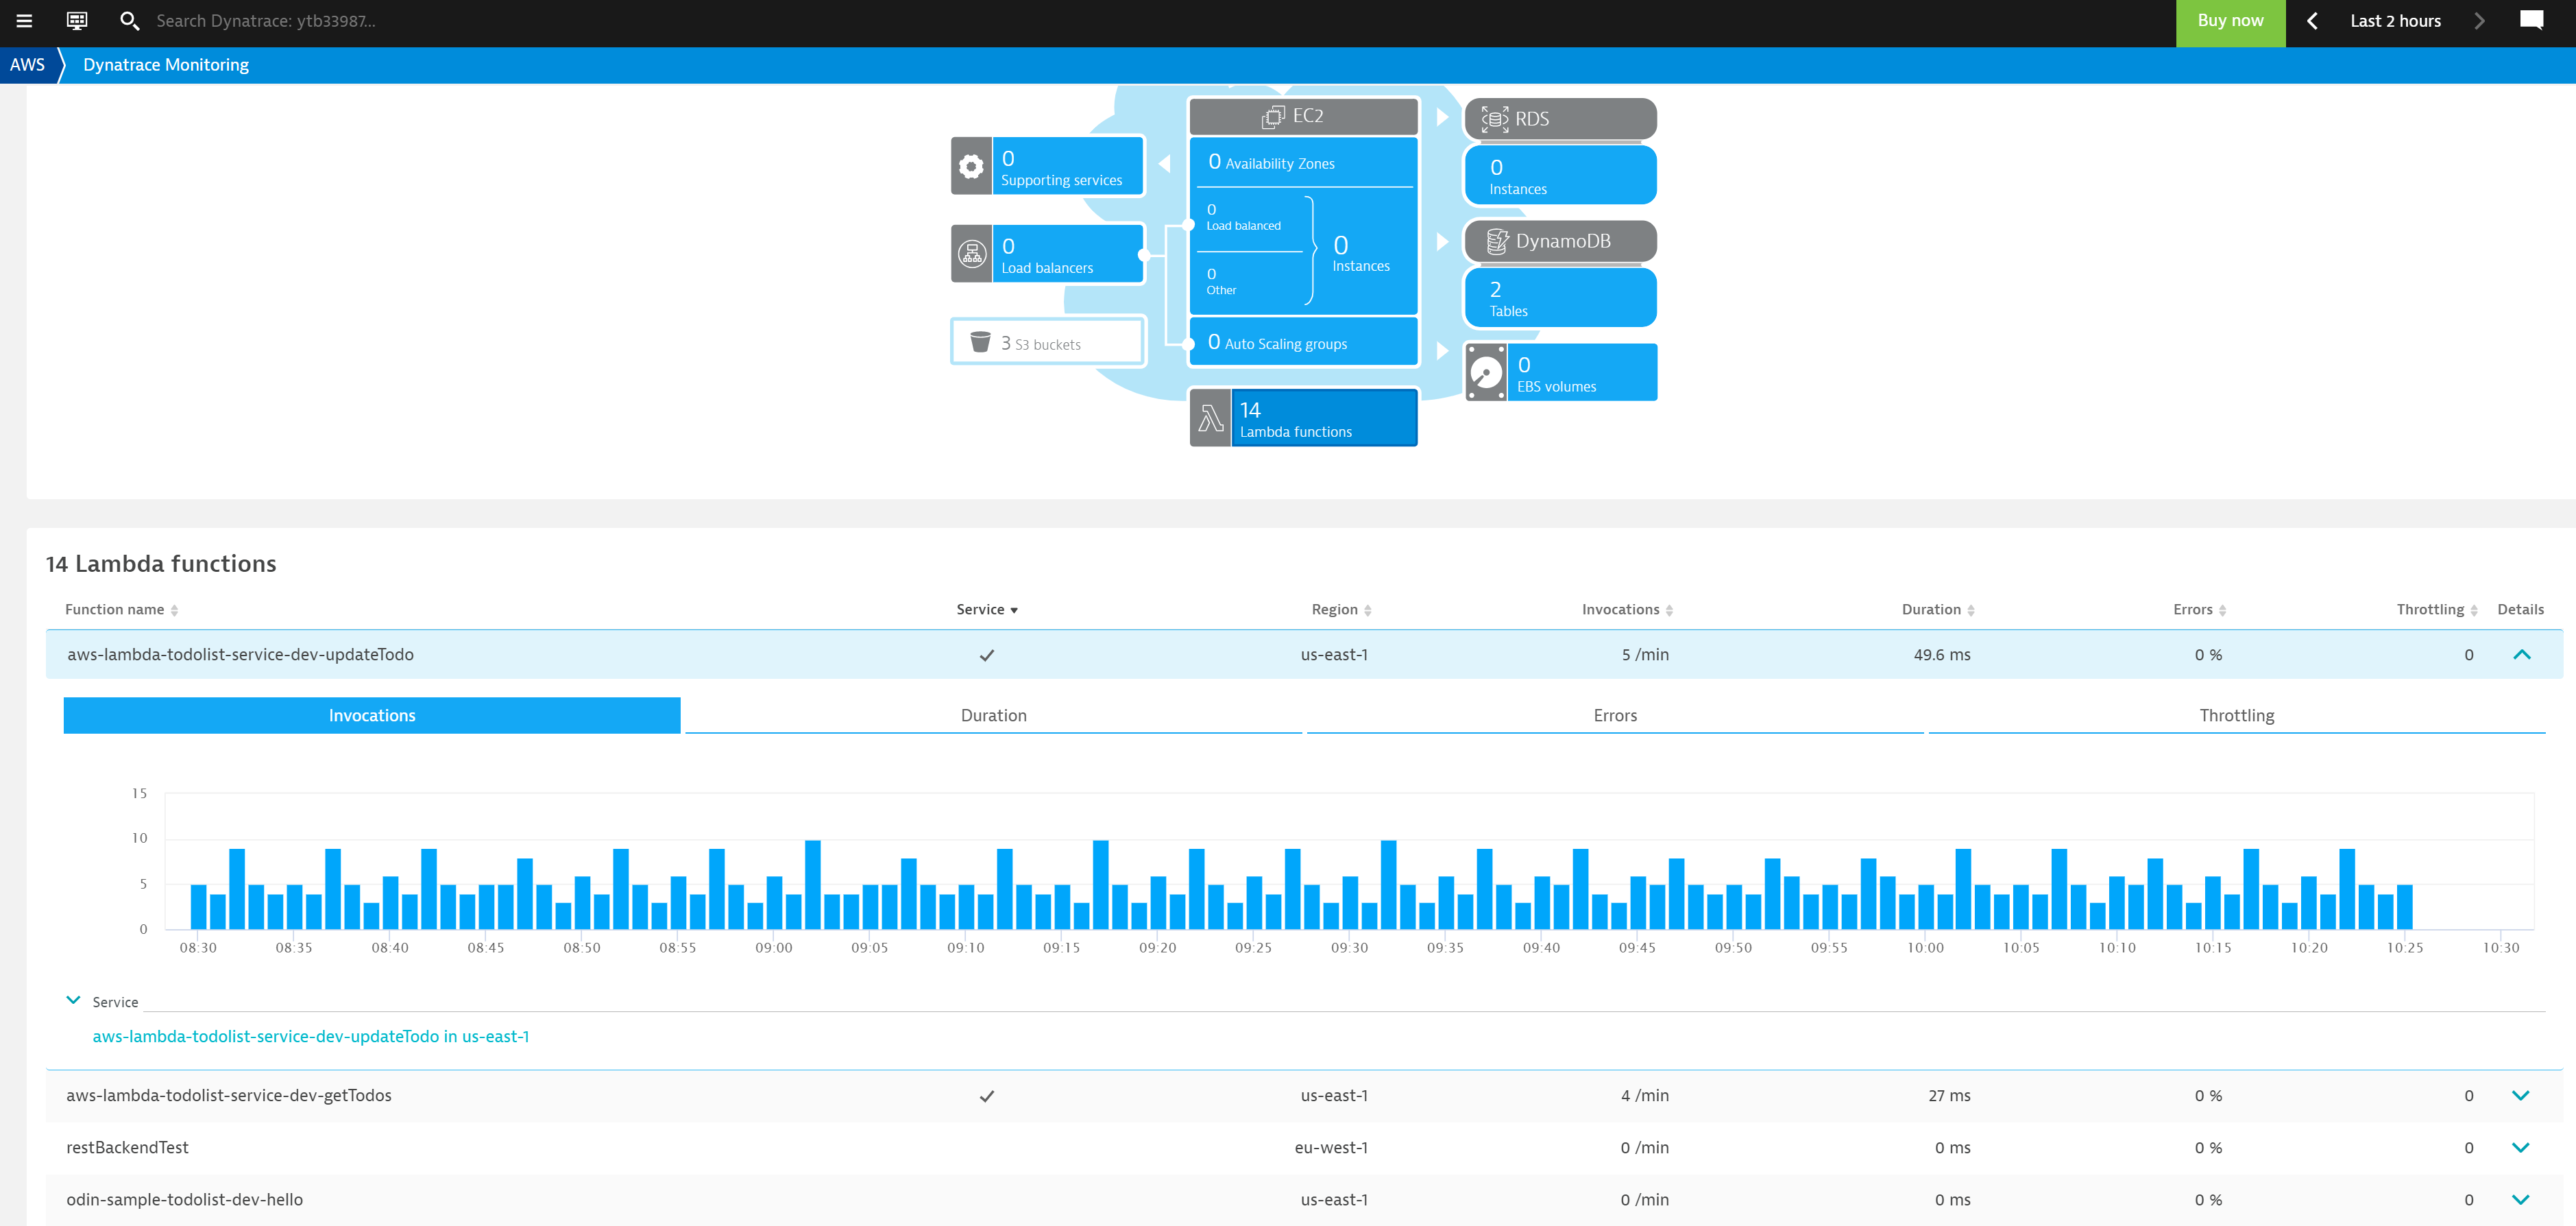This screenshot has height=1226, width=2576.
Task: Select the Duration tab
Action: [x=994, y=713]
